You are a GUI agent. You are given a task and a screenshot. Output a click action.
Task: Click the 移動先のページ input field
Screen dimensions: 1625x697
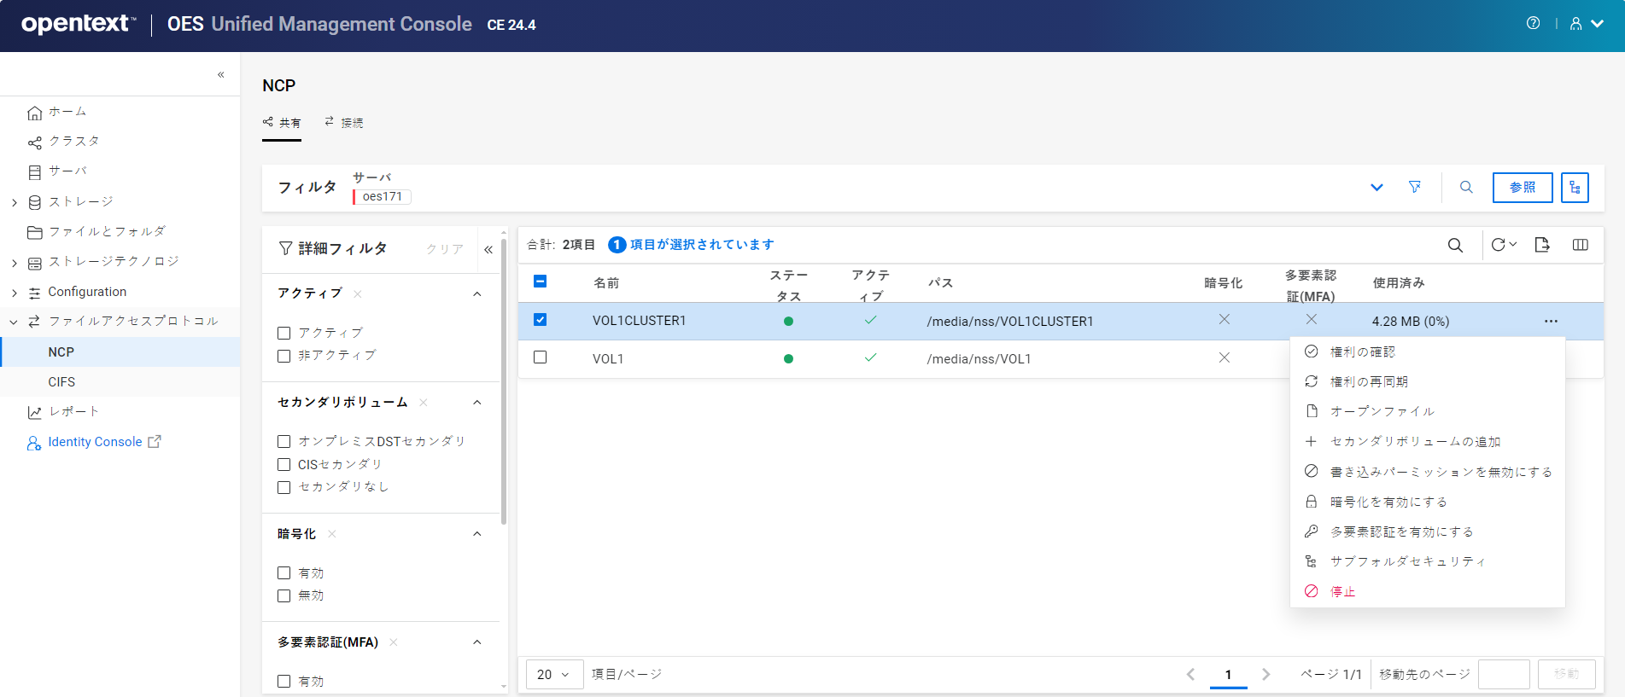coord(1503,674)
